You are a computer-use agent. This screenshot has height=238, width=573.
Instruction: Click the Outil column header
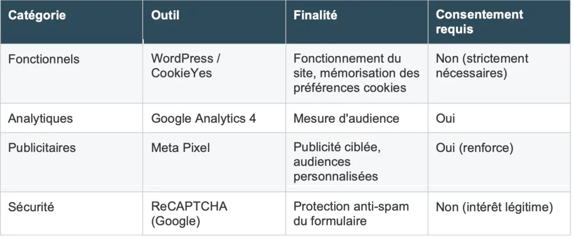(x=166, y=16)
